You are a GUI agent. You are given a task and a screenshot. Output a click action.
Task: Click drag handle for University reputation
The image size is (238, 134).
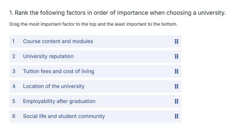coord(176,56)
